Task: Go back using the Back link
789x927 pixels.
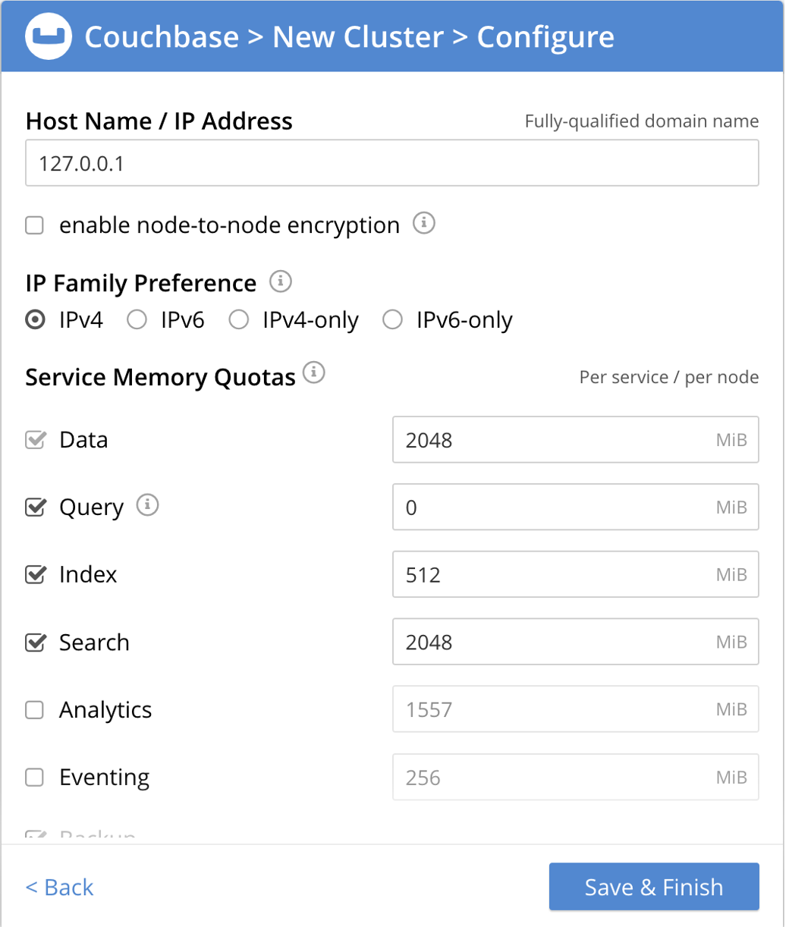Action: click(x=59, y=886)
